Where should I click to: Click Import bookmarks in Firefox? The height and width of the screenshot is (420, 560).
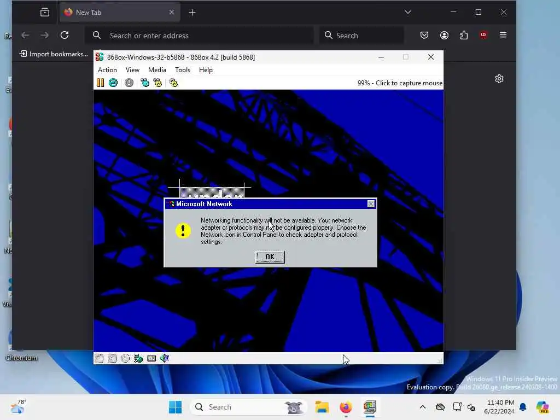(x=54, y=54)
